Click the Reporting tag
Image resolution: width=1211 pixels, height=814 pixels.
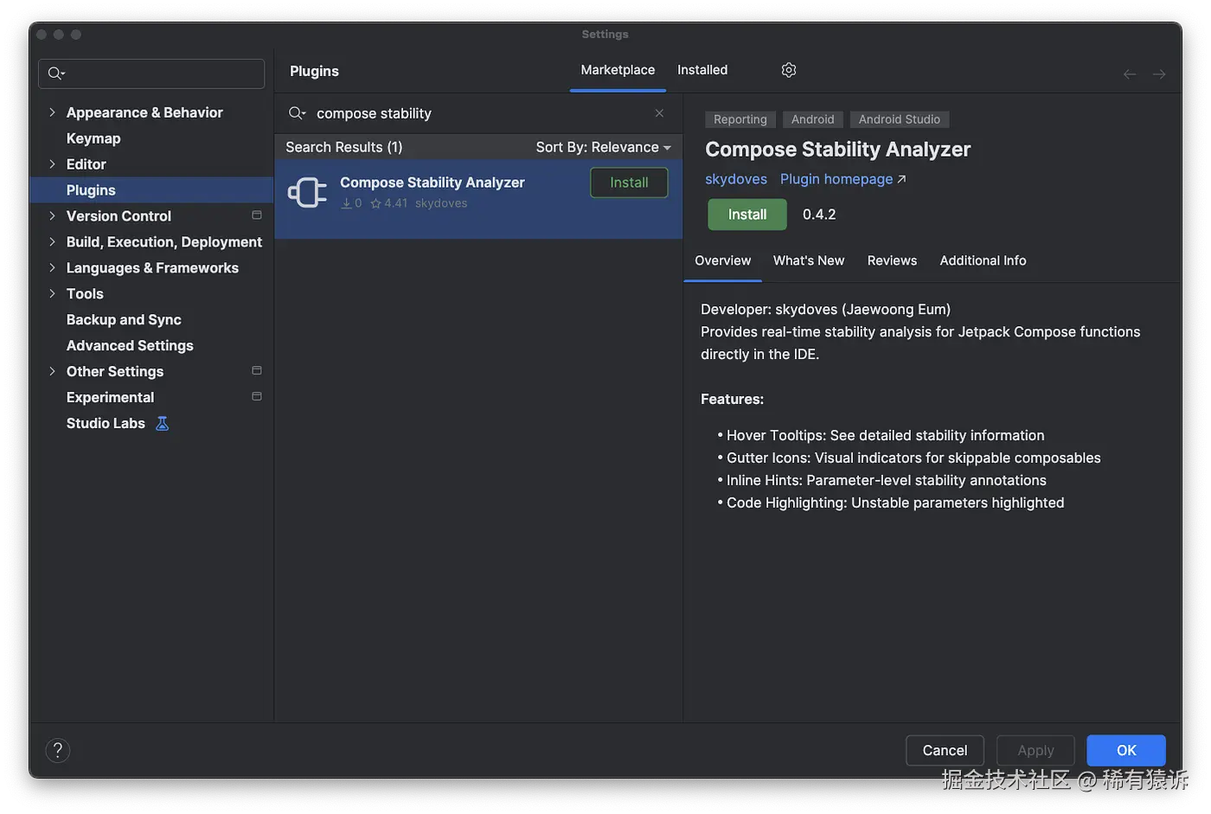(740, 119)
